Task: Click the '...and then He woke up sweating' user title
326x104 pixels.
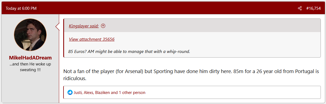Action: click(x=30, y=67)
